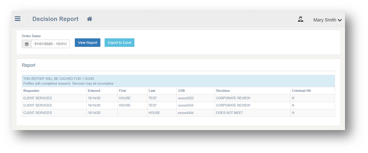The width and height of the screenshot is (368, 153).
Task: Click the Entered column header
Action: (x=94, y=91)
